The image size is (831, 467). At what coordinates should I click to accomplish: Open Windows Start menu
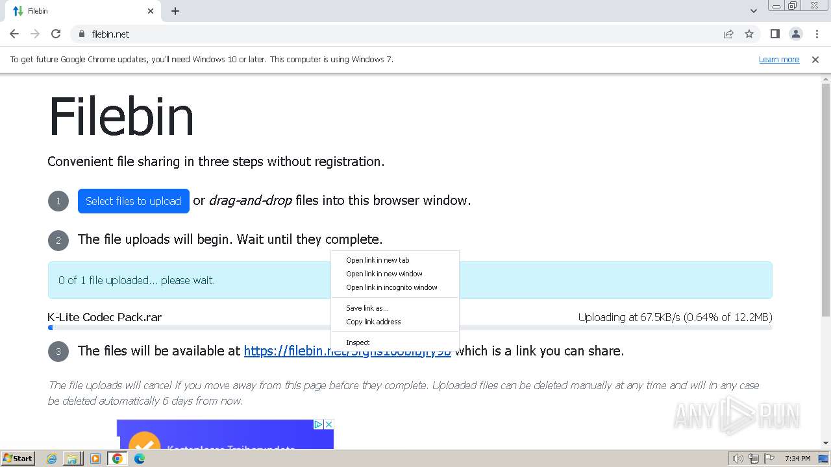(x=18, y=459)
